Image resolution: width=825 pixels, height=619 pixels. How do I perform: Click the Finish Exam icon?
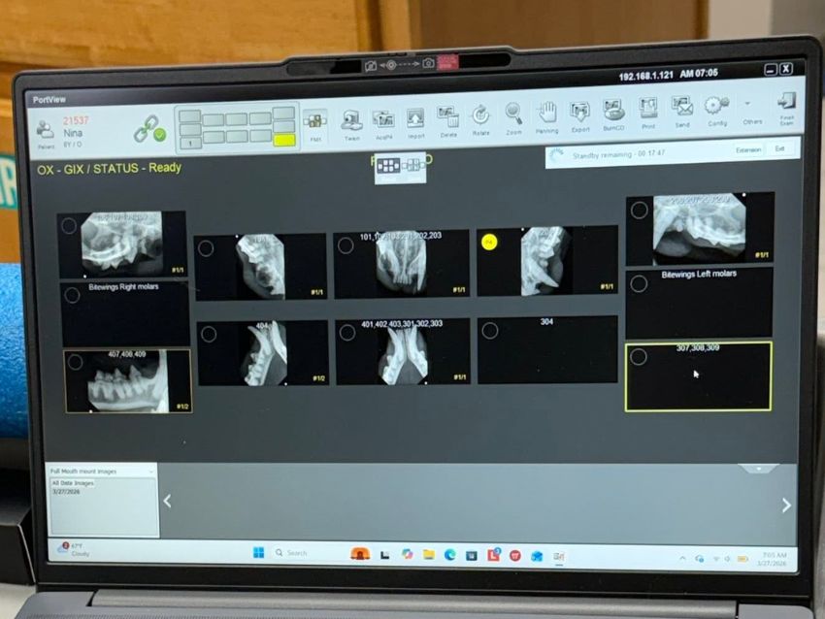coord(786,108)
